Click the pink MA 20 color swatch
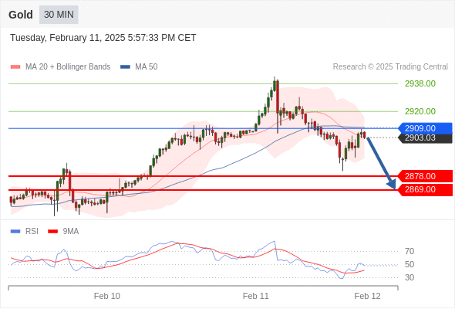Screen dimensions: 455x309 pos(15,67)
